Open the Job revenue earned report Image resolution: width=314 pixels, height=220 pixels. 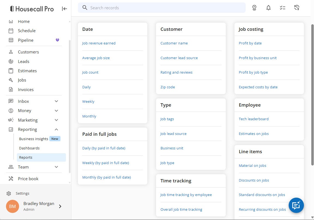tap(99, 43)
